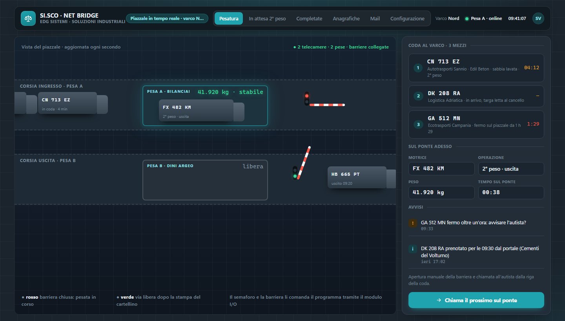Click the raised barrier on uscita lane
The height and width of the screenshot is (321, 565).
pyautogui.click(x=304, y=163)
